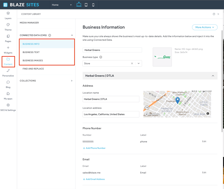The image size is (224, 189).
Task: Open the Personalize sidebar icon
Action: [x=8, y=71]
